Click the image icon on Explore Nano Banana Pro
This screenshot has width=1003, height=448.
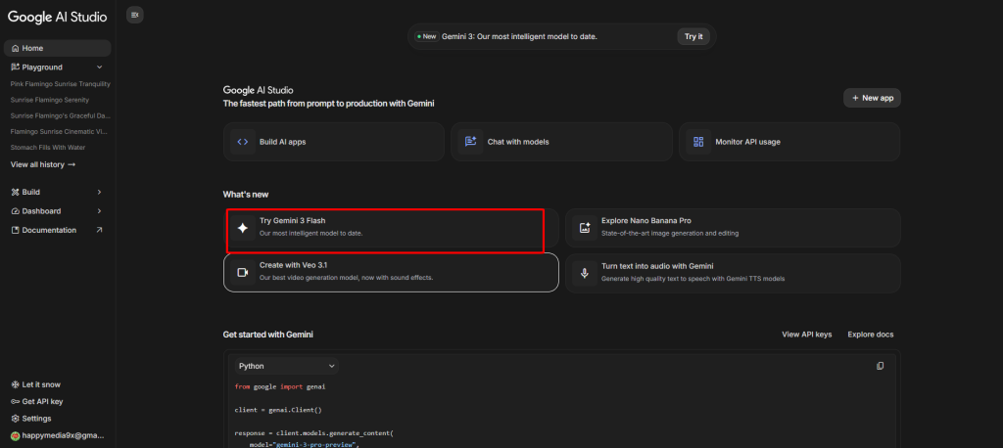(585, 227)
